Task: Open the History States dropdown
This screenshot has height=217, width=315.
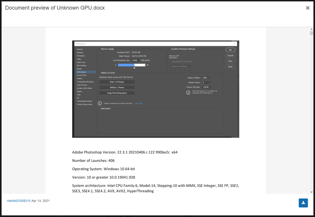Action: [210, 78]
